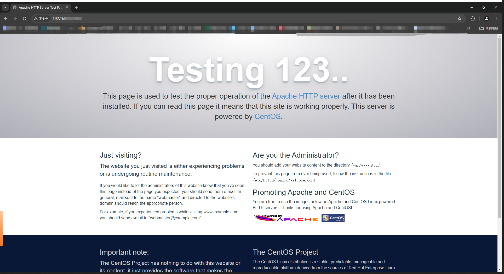Click the Powered by Apache logo
Image resolution: width=504 pixels, height=274 pixels.
coord(286,218)
